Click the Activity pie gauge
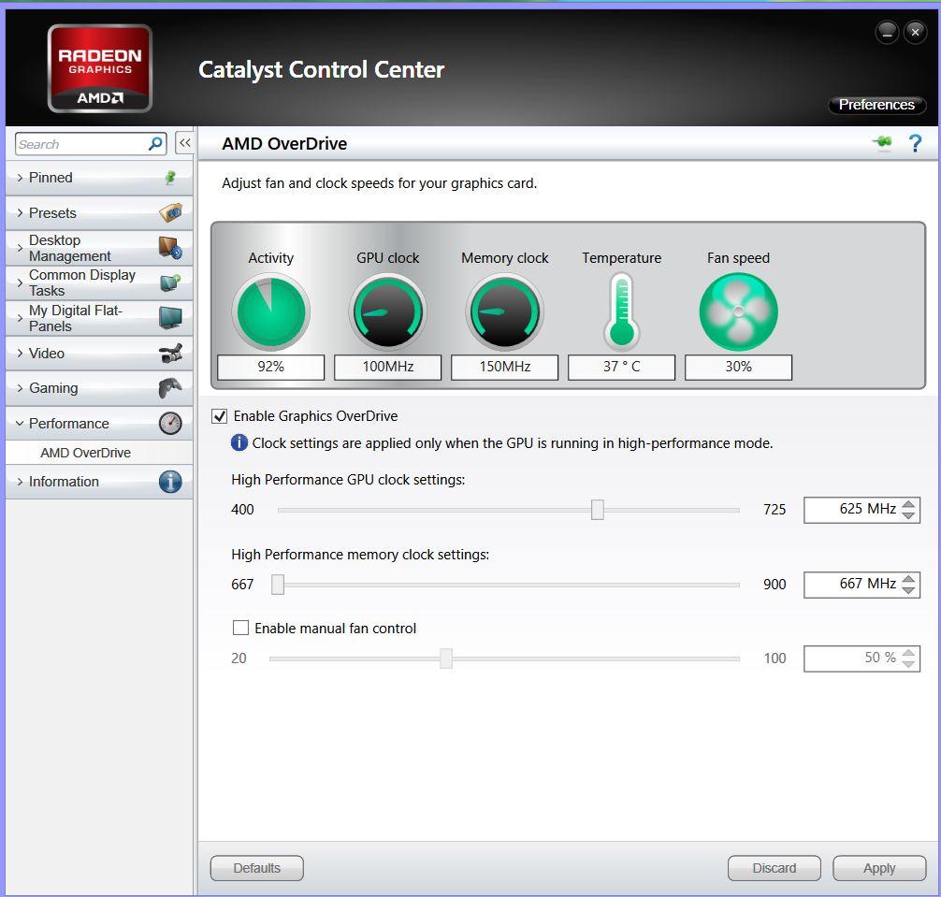The width and height of the screenshot is (941, 897). click(x=270, y=312)
